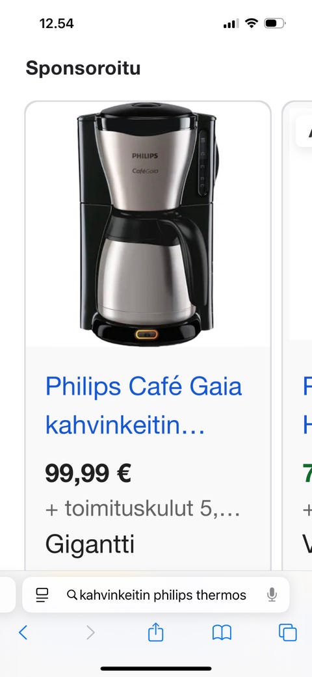Tap the search magnifier icon
Image resolution: width=312 pixels, height=677 pixels.
click(72, 595)
